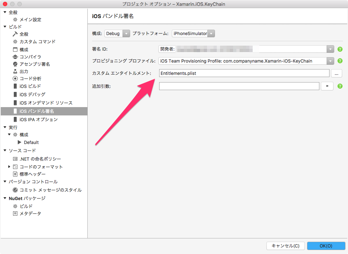Click the OK(O) button
This screenshot has height=254, width=348.
(x=326, y=246)
